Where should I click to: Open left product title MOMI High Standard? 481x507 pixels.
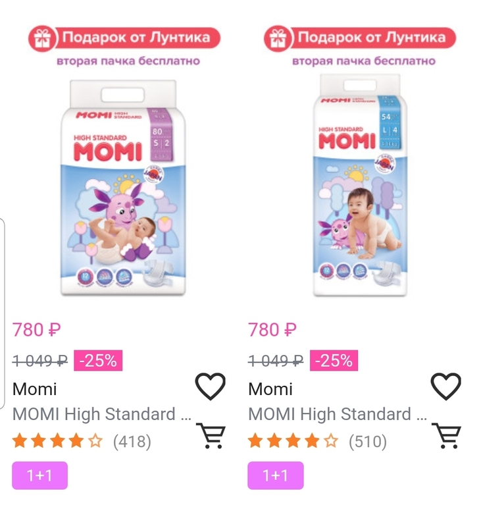[103, 414]
